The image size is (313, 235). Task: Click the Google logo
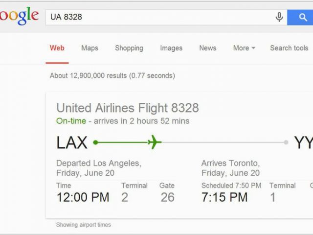click(x=19, y=16)
